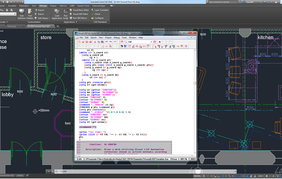Add new drawing tab with plus button
The height and width of the screenshot is (179, 282).
(58, 26)
